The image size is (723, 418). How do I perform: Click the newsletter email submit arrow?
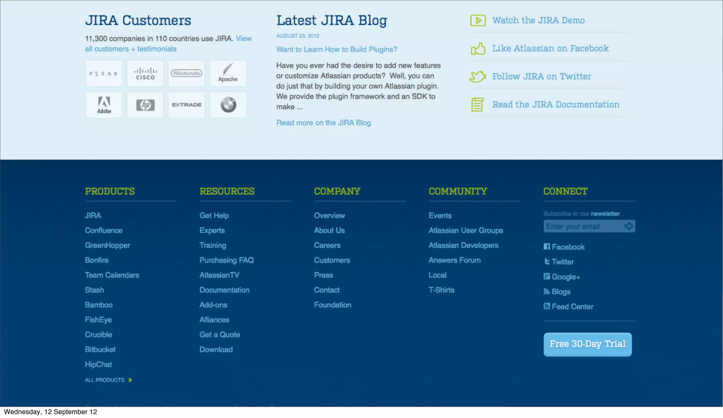tap(628, 226)
